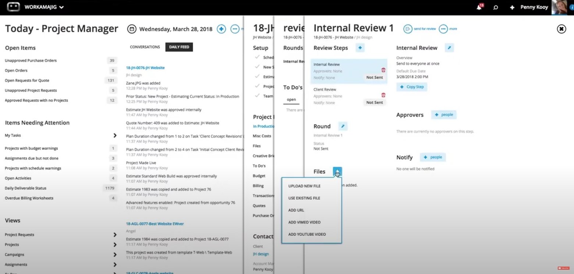574x274 pixels.
Task: Click the Copy Step button
Action: point(412,87)
